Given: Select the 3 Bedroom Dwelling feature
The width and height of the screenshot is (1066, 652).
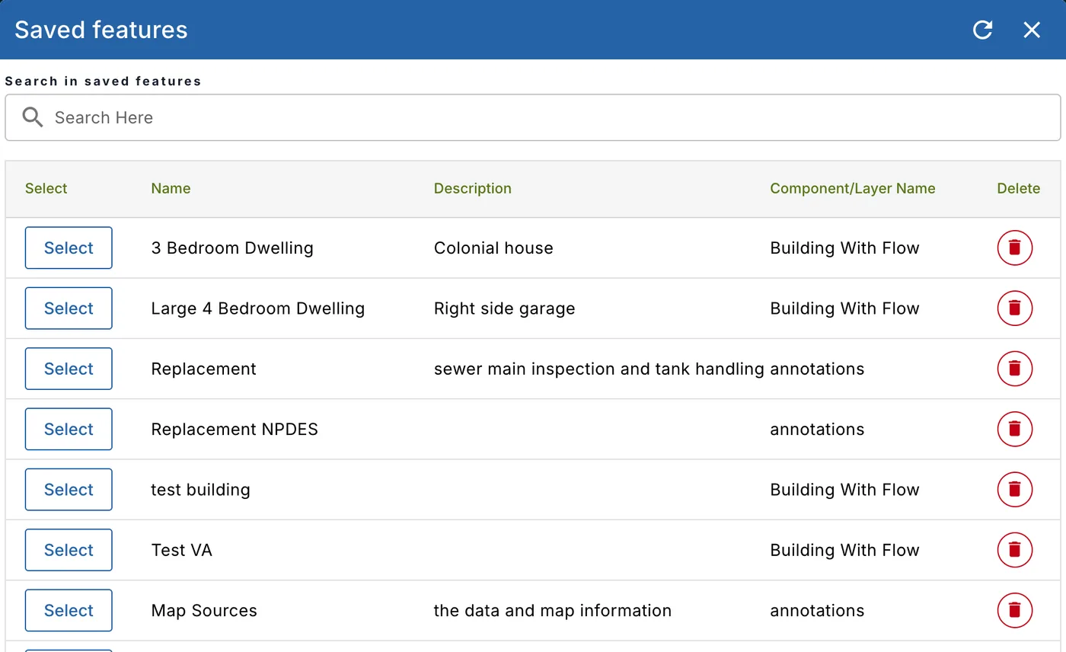Looking at the screenshot, I should 69,248.
